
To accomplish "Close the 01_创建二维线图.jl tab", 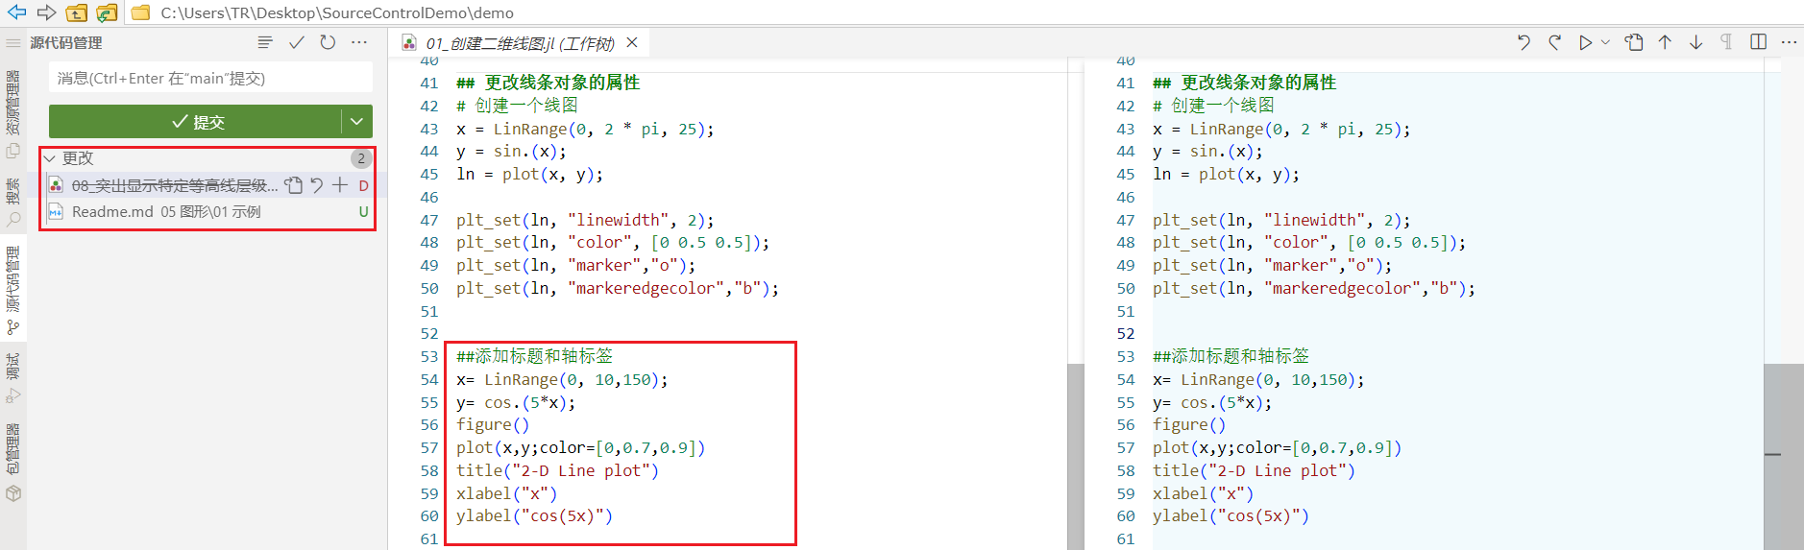I will click(x=632, y=42).
